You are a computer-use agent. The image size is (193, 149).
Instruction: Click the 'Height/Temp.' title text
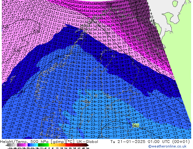point(13,142)
